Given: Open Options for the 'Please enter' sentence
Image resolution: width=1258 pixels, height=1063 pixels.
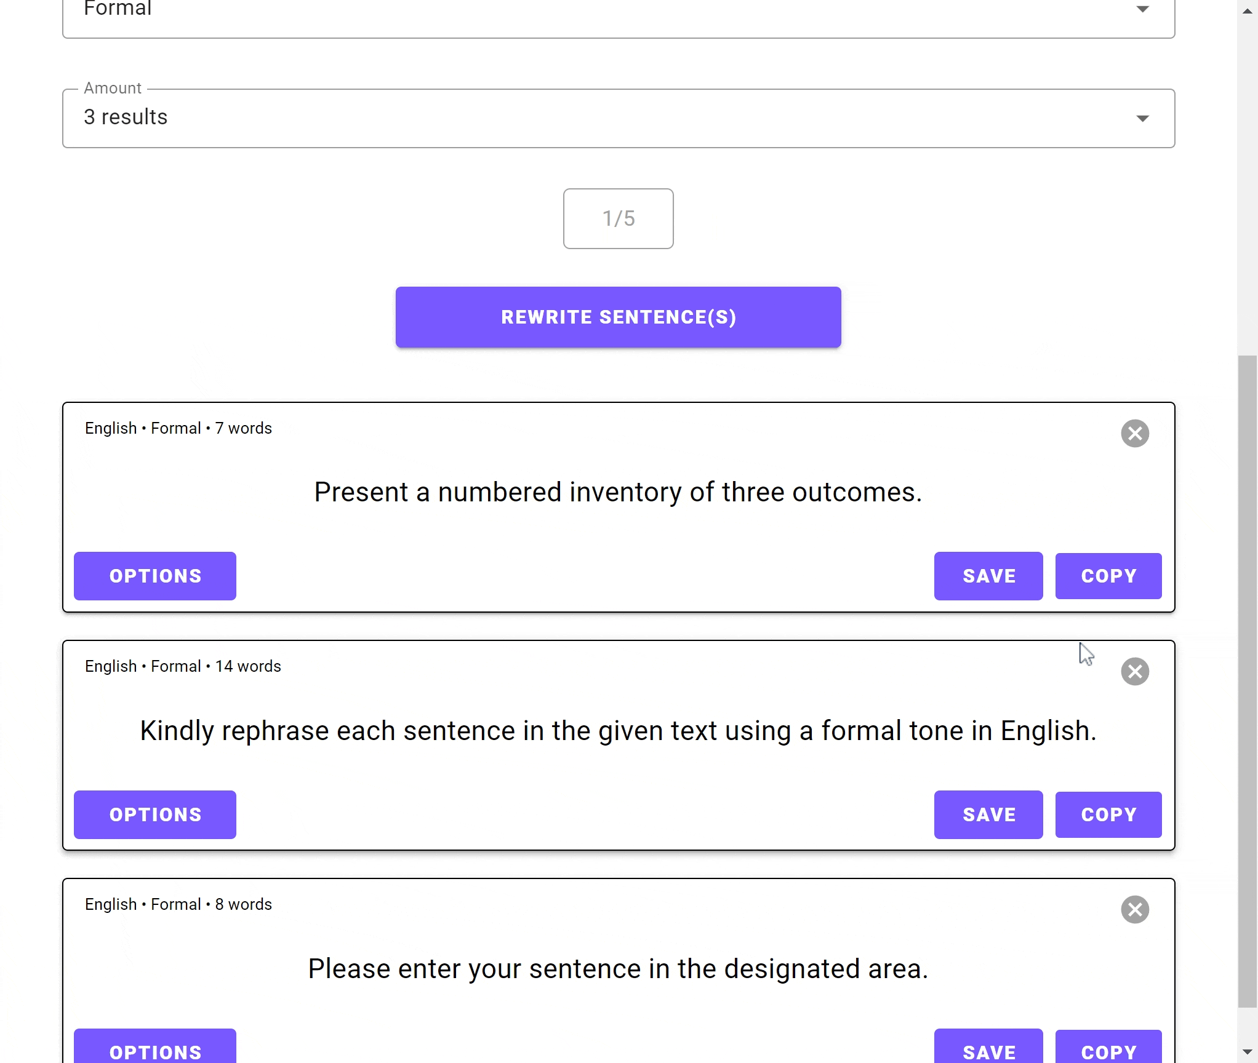Looking at the screenshot, I should (x=155, y=1048).
